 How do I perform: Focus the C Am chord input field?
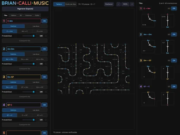coord(24,21)
